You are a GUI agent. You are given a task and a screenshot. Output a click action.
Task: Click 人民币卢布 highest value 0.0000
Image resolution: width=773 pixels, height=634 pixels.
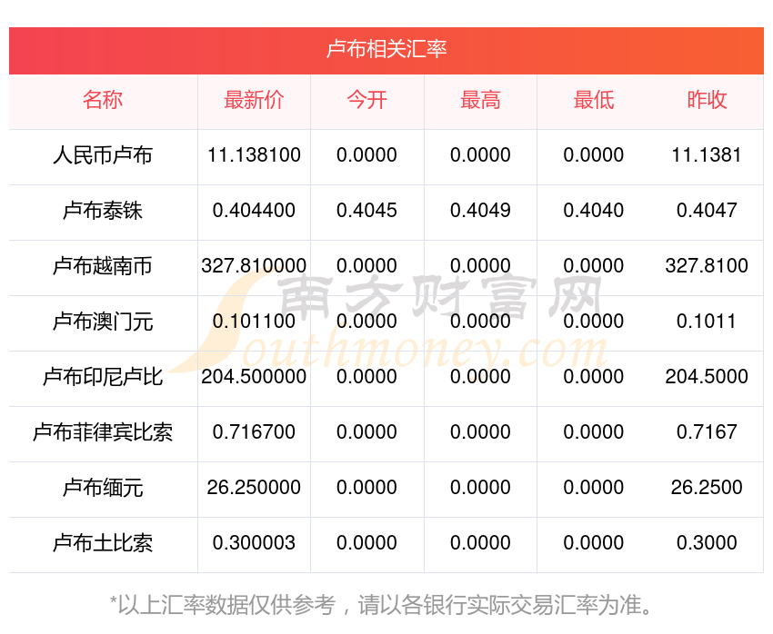point(480,155)
